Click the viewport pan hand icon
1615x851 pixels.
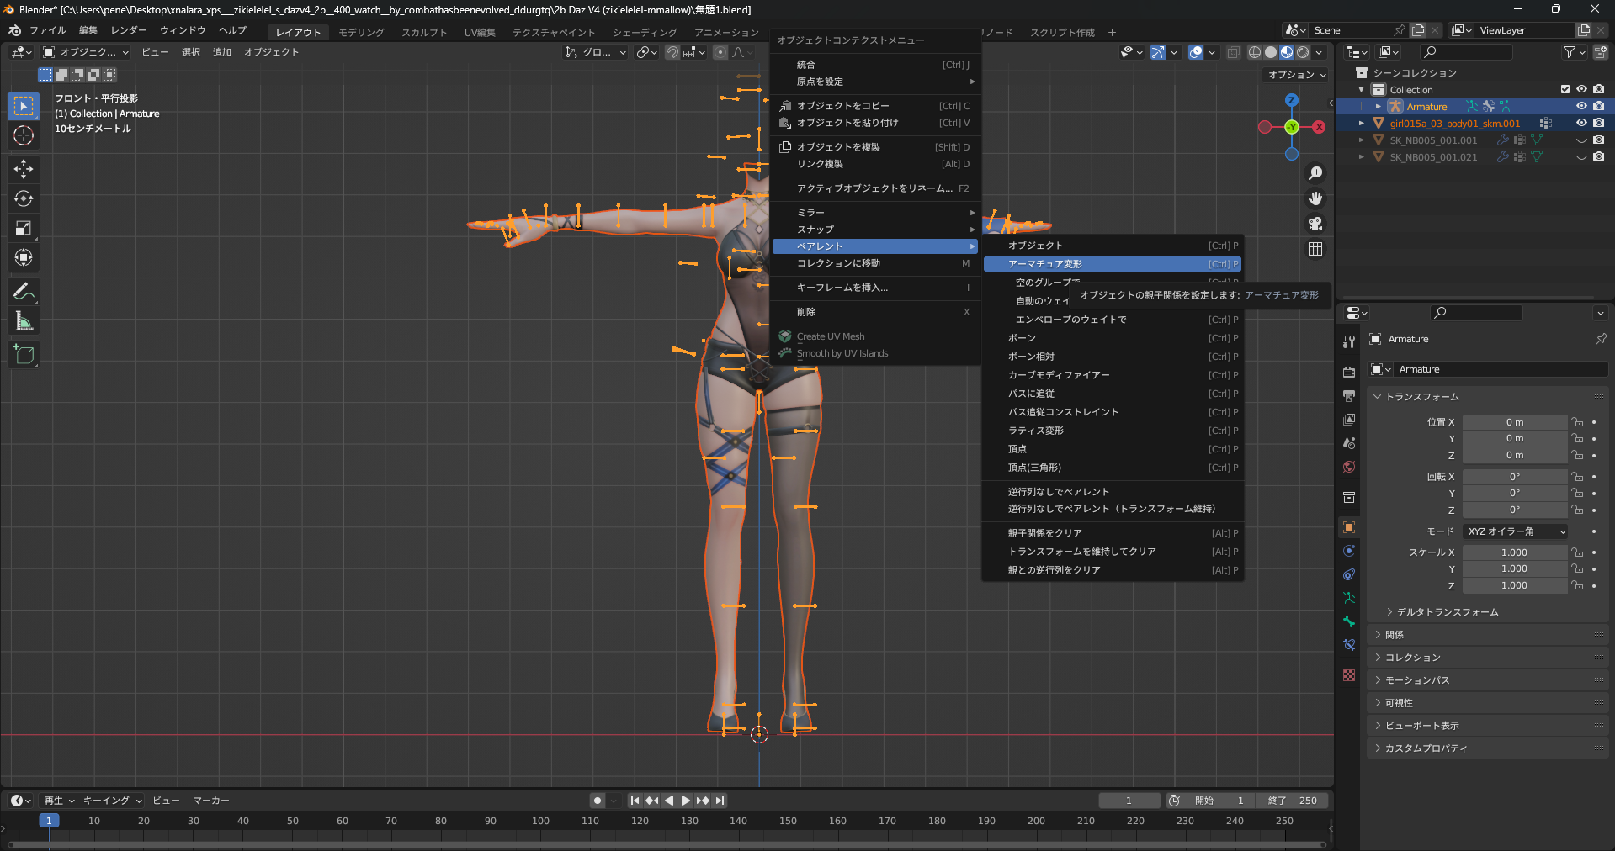point(1315,198)
